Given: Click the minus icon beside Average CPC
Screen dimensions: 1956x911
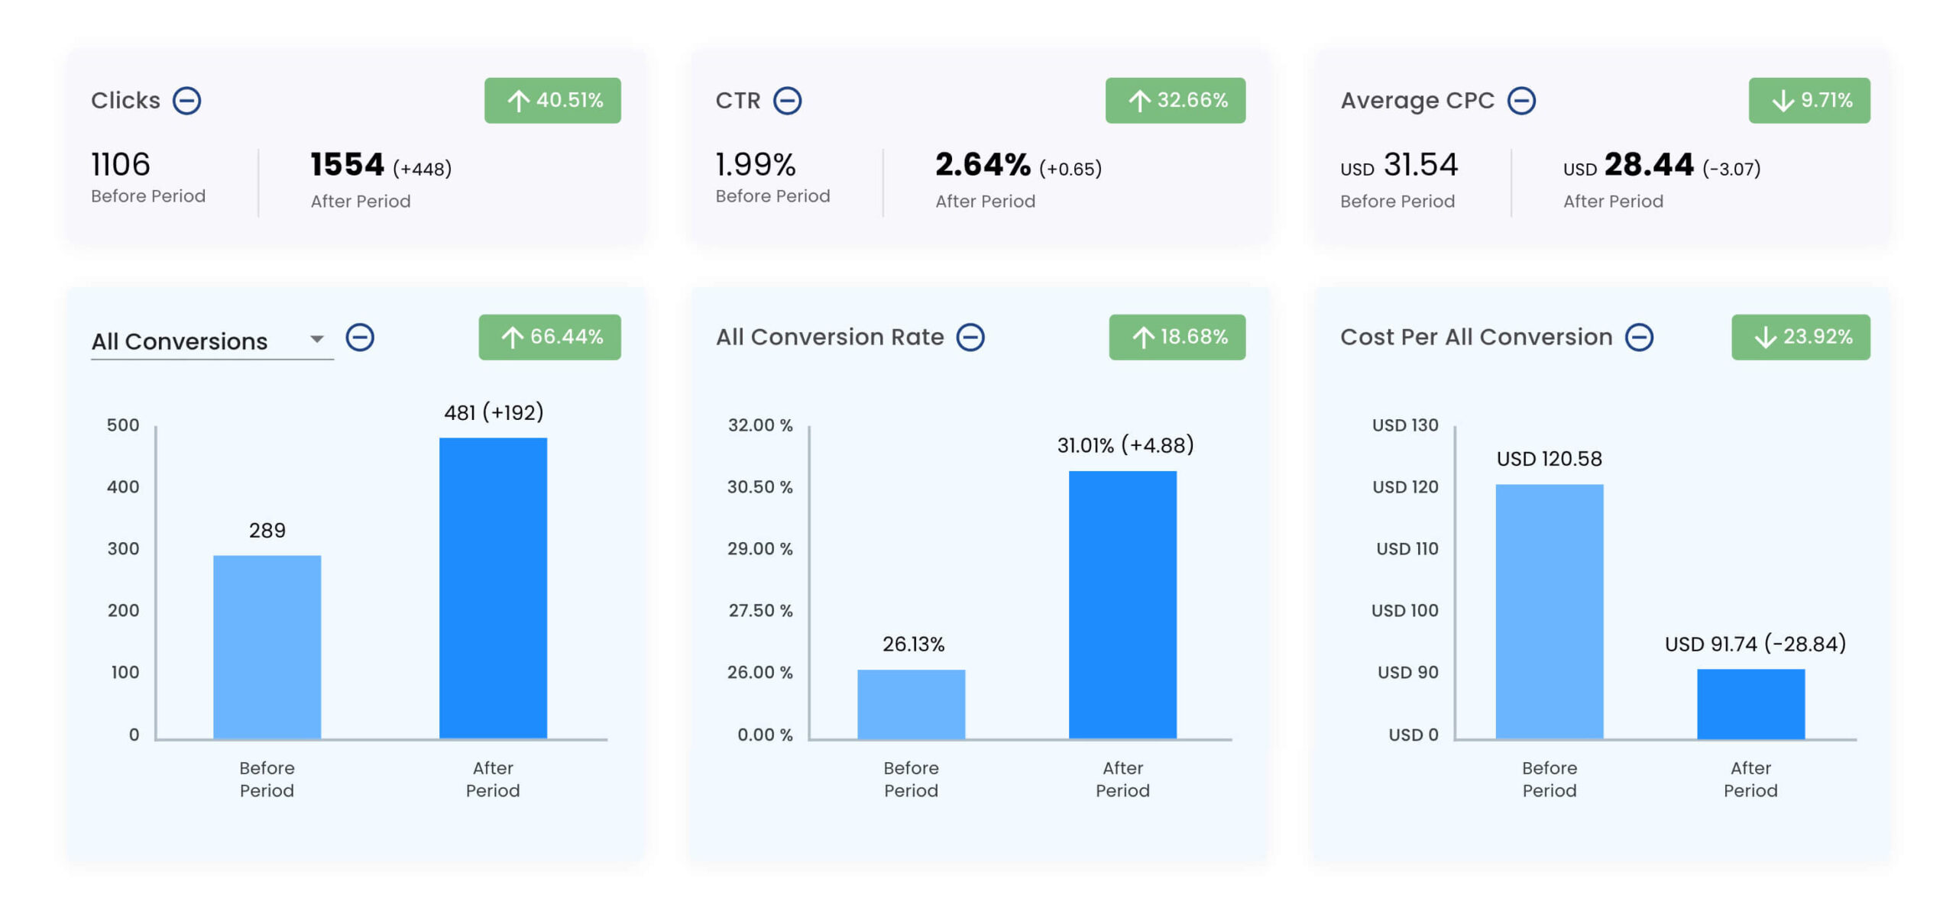Looking at the screenshot, I should (1520, 100).
